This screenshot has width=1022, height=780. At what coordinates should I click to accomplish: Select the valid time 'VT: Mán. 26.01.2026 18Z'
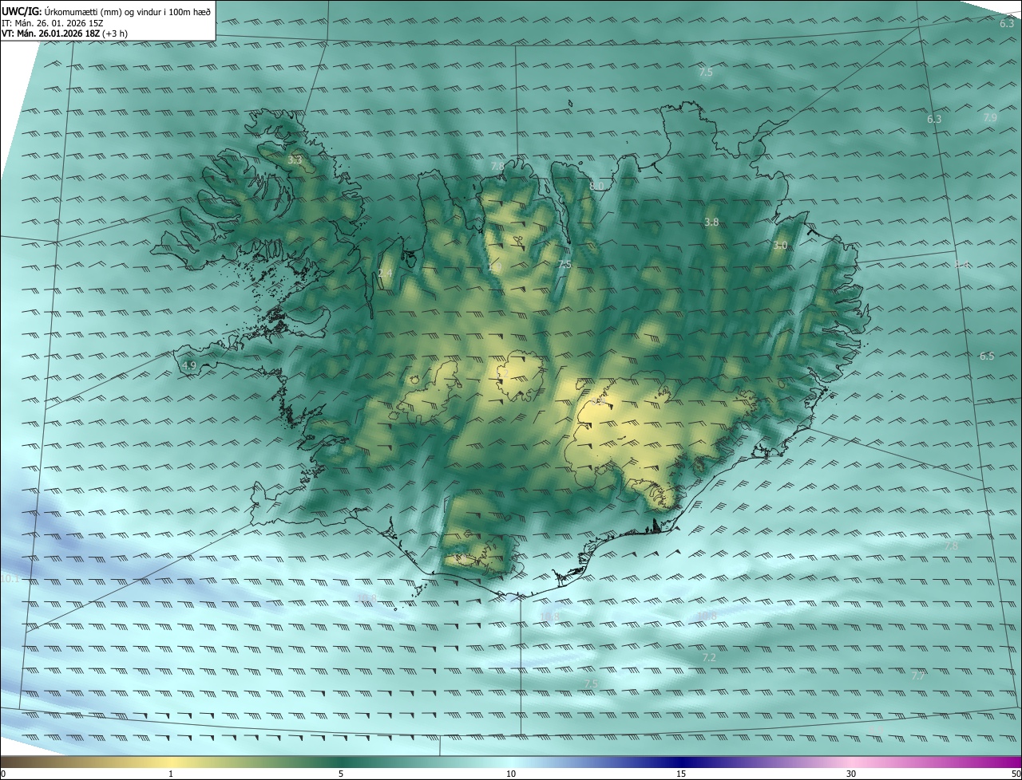(x=51, y=33)
